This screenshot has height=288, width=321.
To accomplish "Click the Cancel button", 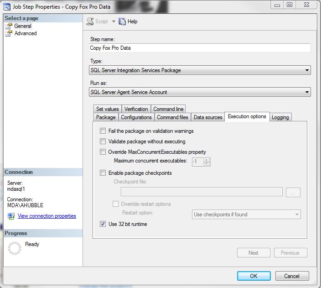I will click(x=292, y=276).
